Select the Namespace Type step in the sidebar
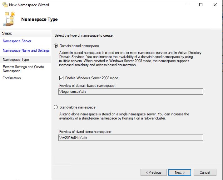Viewport: 223px width, 180px height. pos(16,60)
